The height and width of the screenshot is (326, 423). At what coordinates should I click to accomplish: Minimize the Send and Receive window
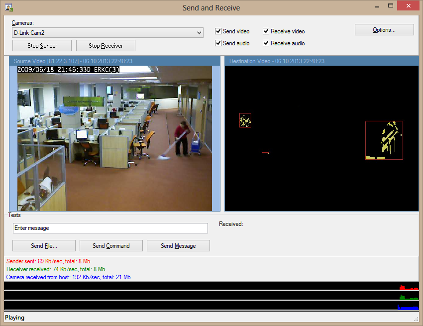click(371, 6)
